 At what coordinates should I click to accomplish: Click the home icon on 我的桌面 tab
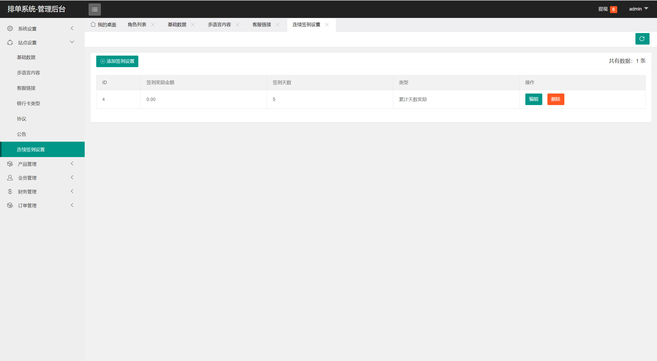click(x=93, y=24)
